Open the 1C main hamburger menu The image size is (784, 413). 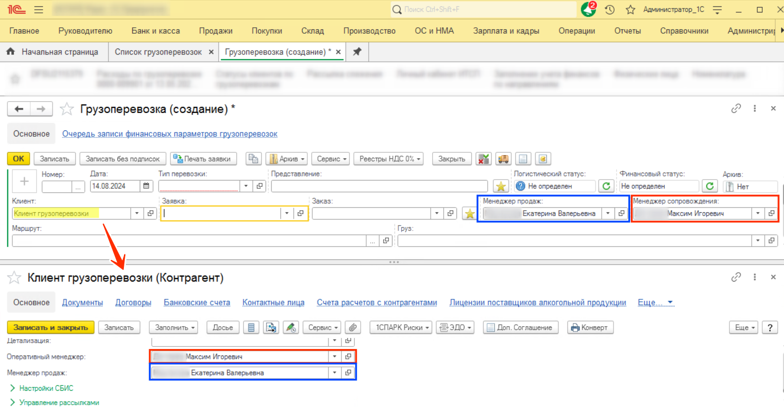(x=39, y=9)
